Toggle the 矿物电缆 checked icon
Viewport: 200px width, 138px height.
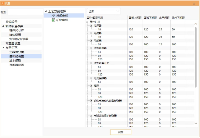pos(53,20)
